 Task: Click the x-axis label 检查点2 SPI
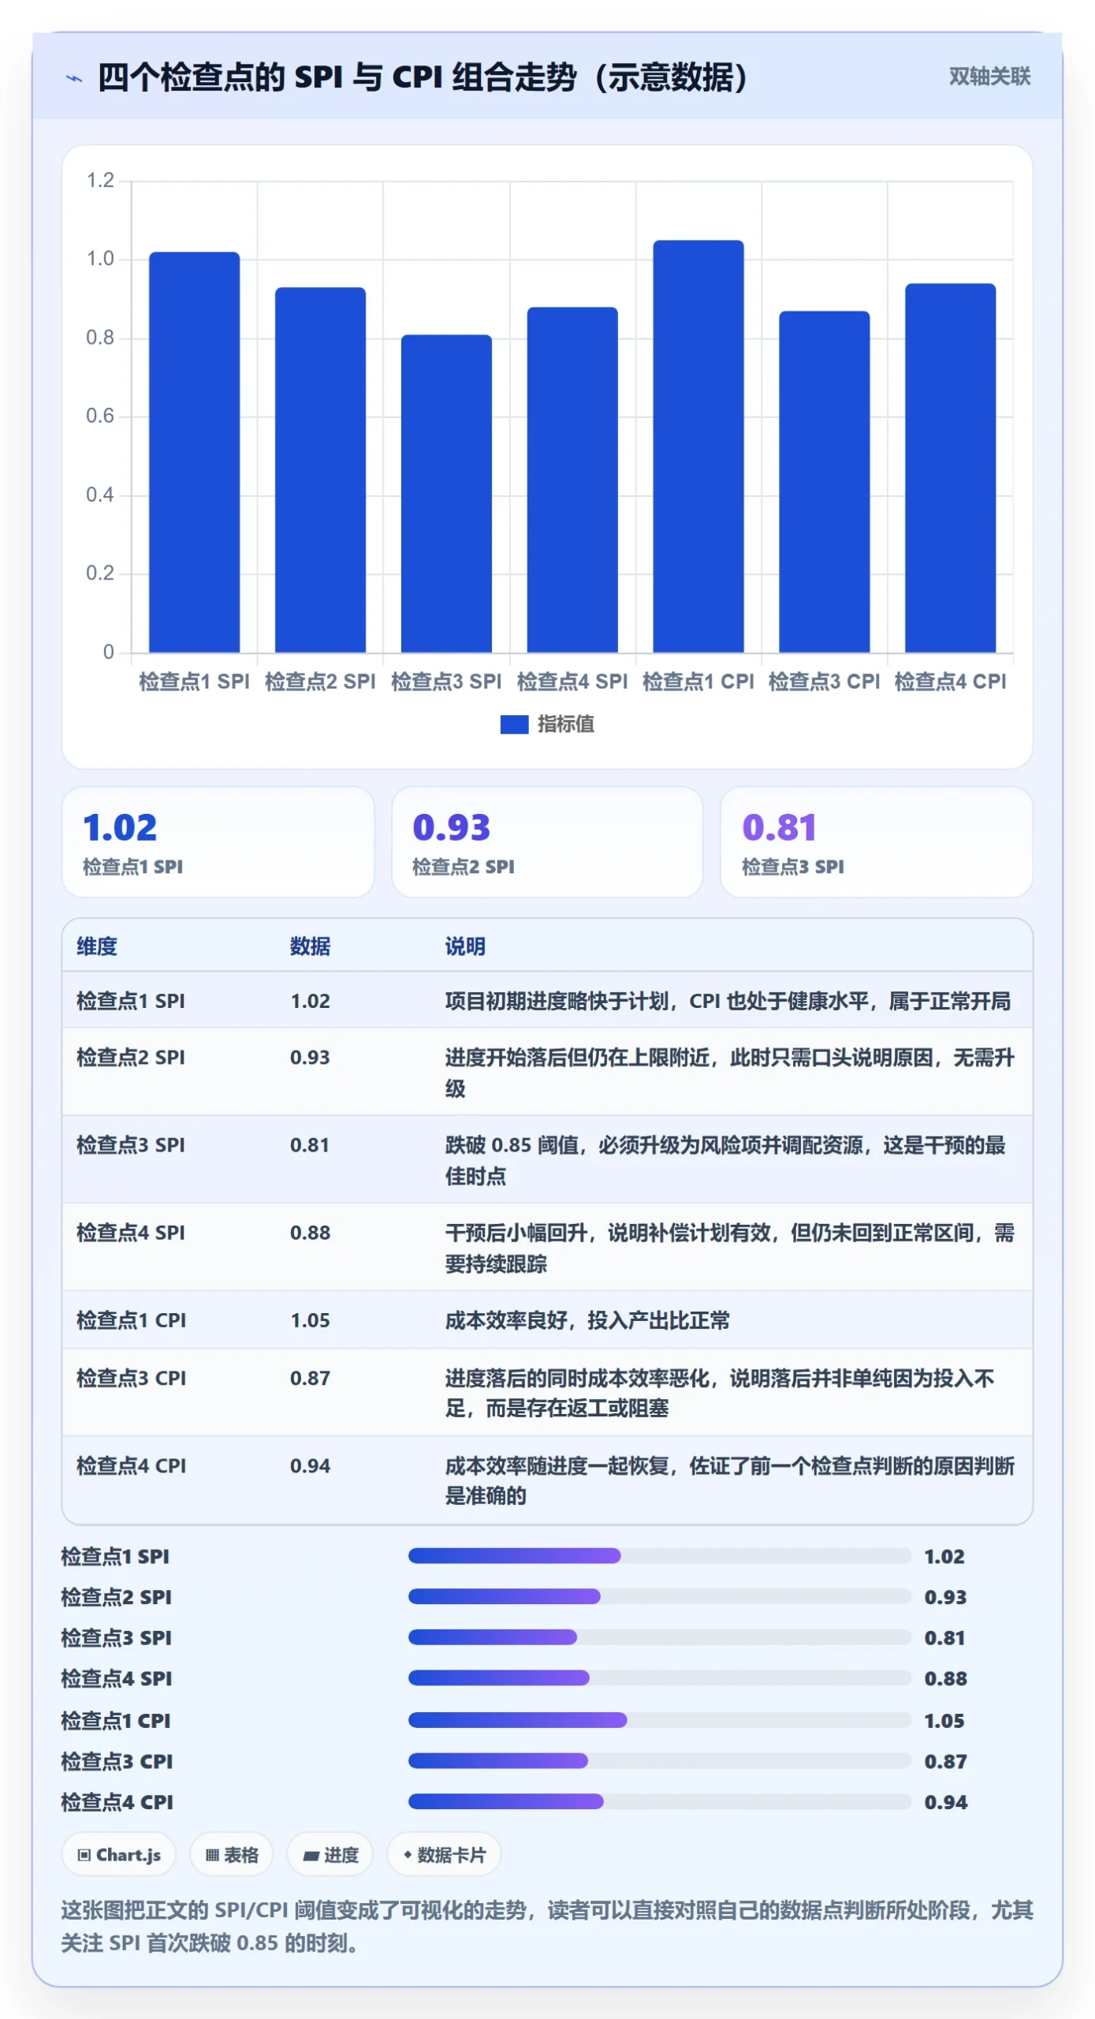pos(320,681)
